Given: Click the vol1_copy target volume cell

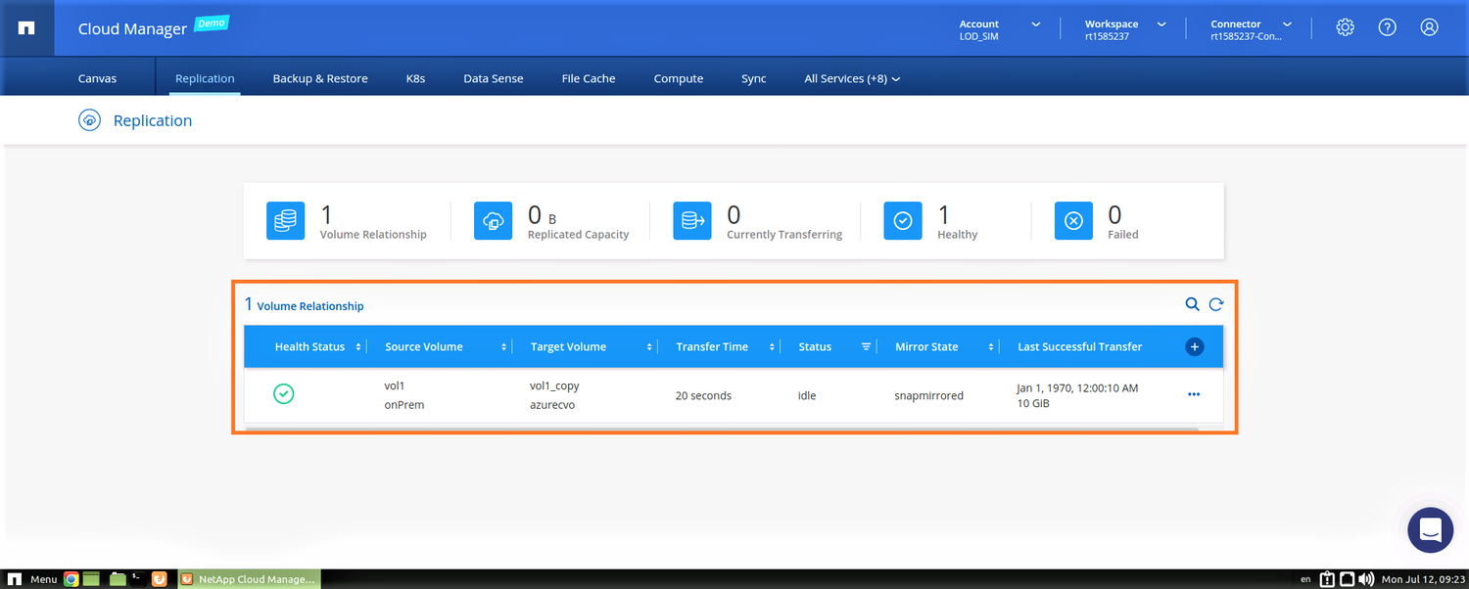Looking at the screenshot, I should tap(554, 385).
